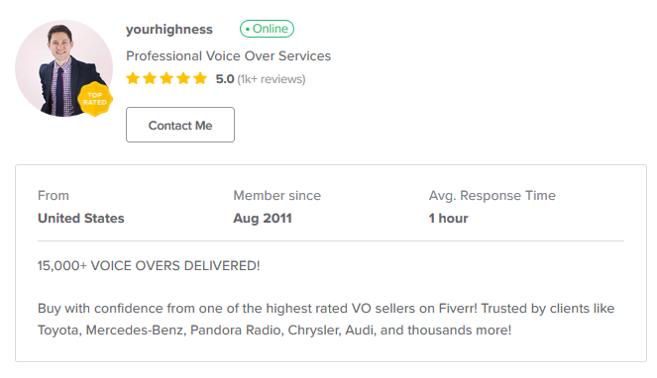
Task: Click the 1 hour response time
Action: 448,218
